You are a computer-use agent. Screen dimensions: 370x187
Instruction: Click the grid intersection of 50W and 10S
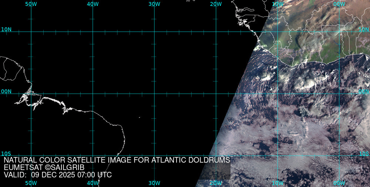click(x=31, y=156)
